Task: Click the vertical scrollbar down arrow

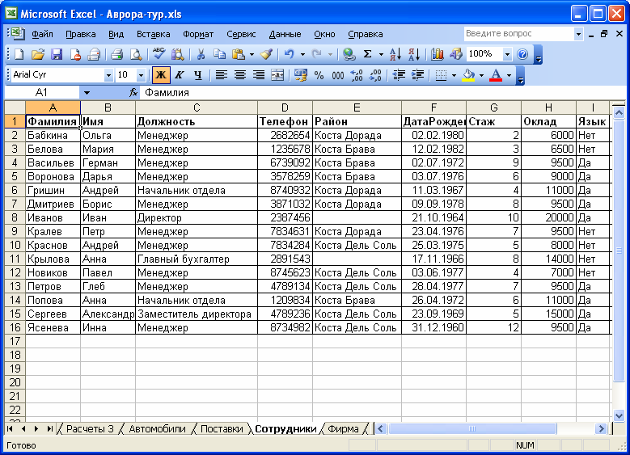Action: point(619,415)
